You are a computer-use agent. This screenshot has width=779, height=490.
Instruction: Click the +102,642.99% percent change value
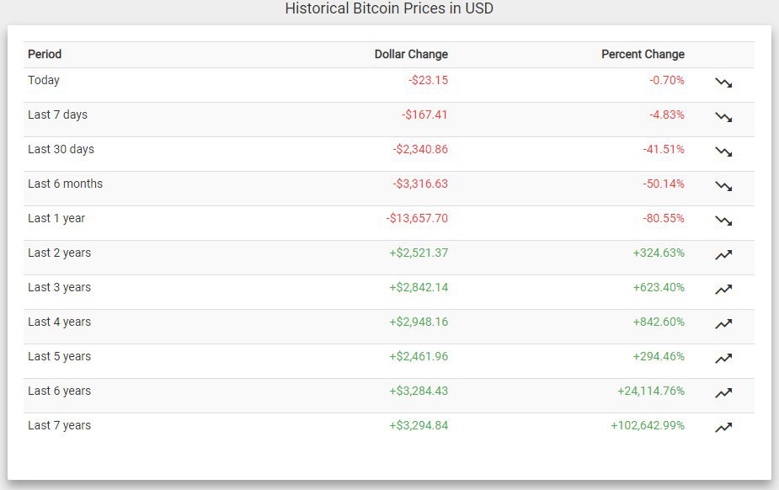pyautogui.click(x=648, y=425)
